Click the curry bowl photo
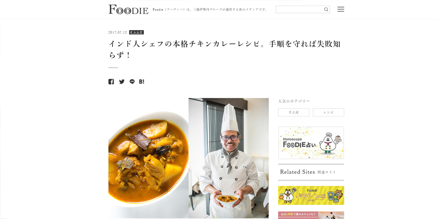Screen dimensions: 438x219 pyautogui.click(x=148, y=158)
